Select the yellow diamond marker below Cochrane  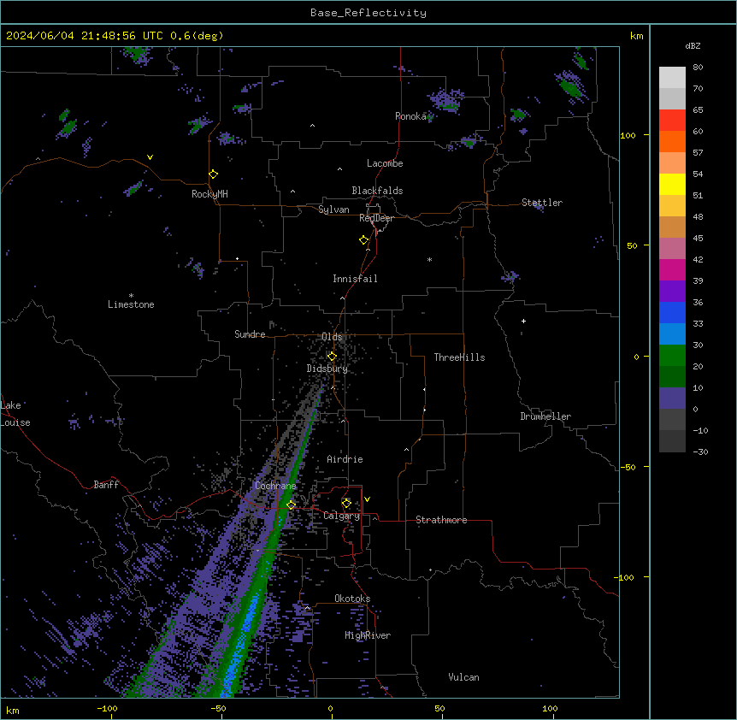(292, 505)
